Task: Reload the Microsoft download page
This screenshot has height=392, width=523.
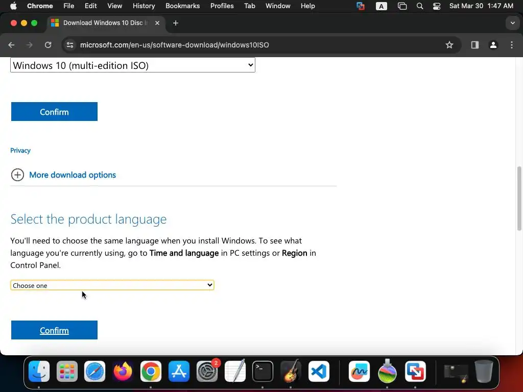Action: (48, 45)
